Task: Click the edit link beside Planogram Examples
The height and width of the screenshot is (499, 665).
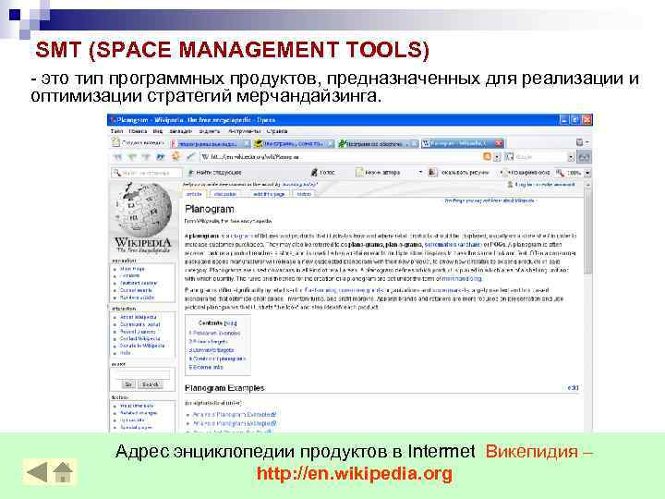Action: (573, 387)
